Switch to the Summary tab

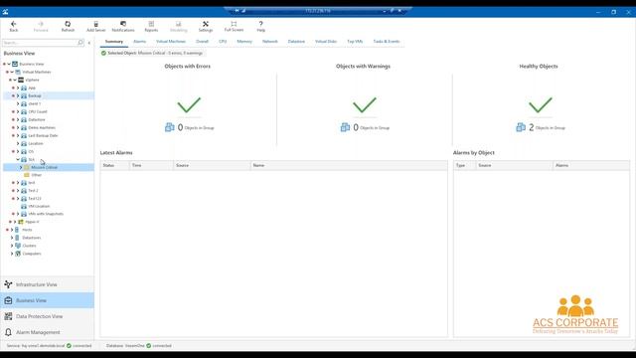pyautogui.click(x=114, y=42)
